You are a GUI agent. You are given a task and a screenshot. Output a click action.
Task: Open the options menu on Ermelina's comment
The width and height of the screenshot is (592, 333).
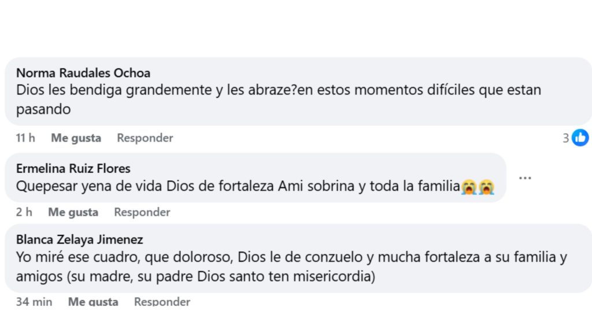tap(525, 177)
